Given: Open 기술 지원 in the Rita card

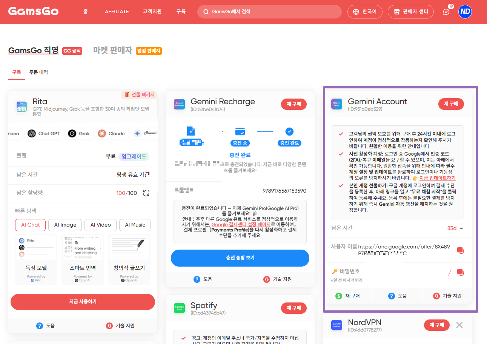Looking at the screenshot, I should pos(120,325).
